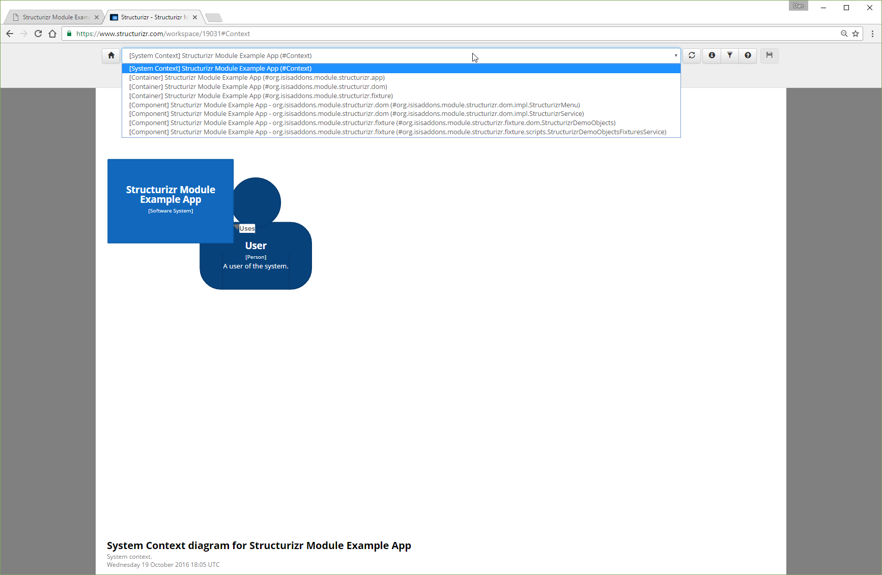Click the [Person] label on User shape
This screenshot has height=575, width=882.
click(x=255, y=257)
